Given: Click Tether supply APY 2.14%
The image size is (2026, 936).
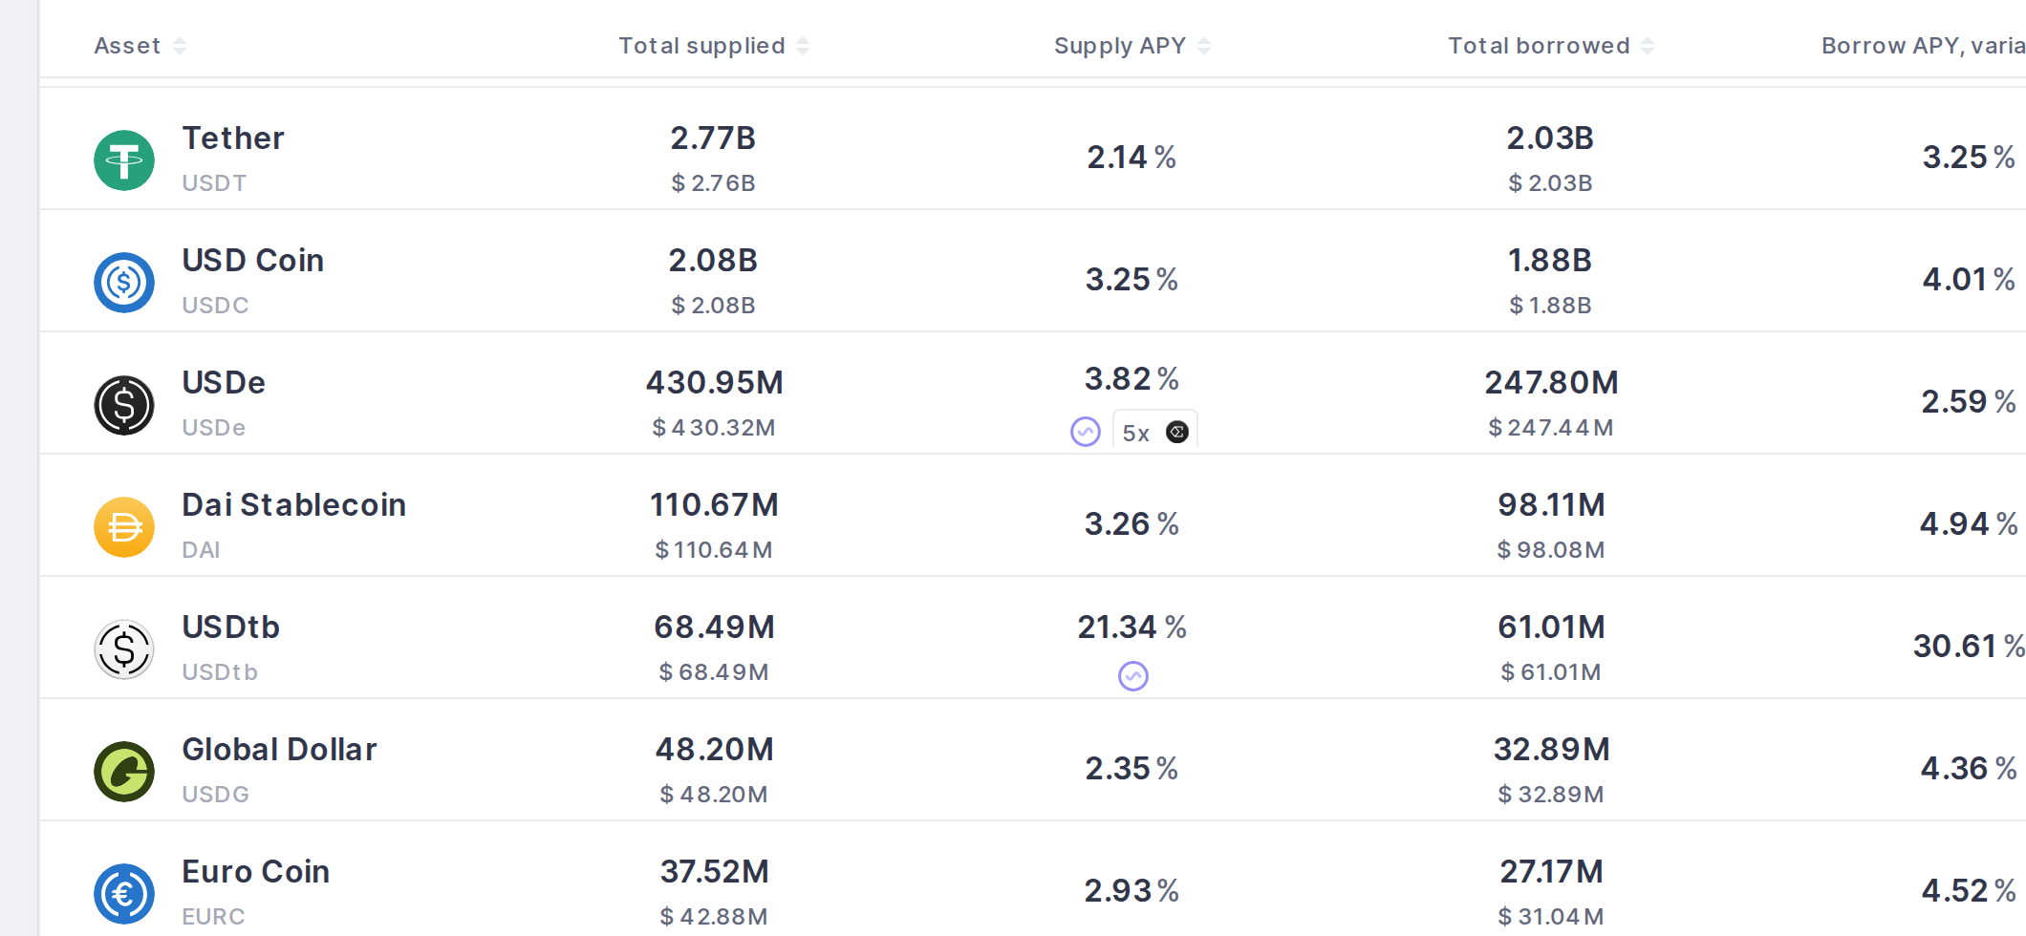Looking at the screenshot, I should (1132, 158).
